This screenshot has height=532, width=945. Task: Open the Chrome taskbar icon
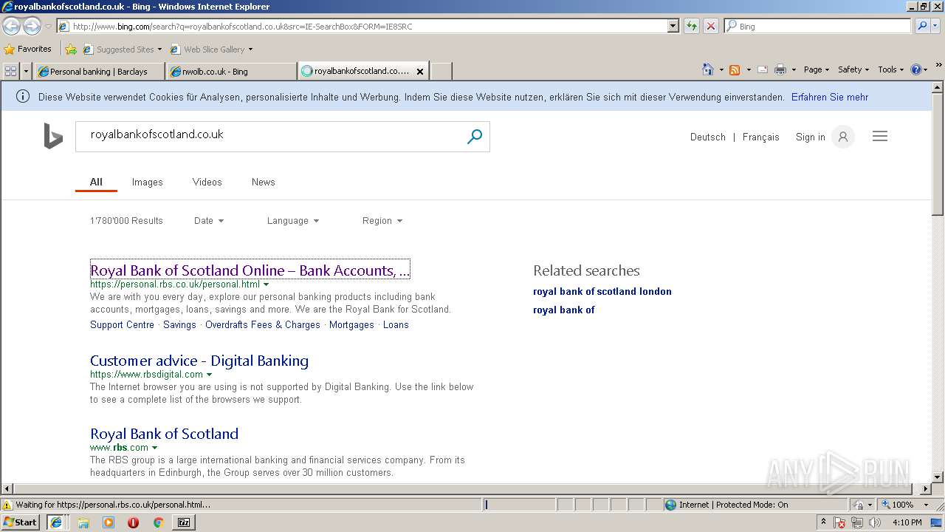(158, 522)
